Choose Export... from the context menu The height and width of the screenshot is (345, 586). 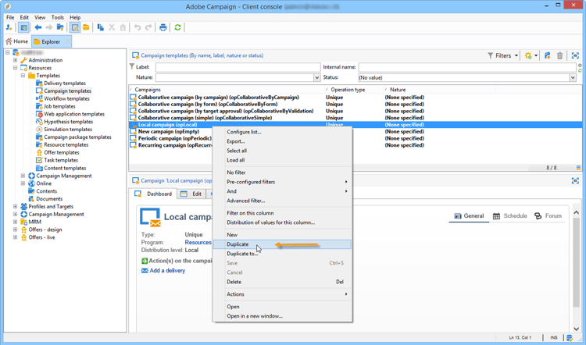click(x=282, y=141)
